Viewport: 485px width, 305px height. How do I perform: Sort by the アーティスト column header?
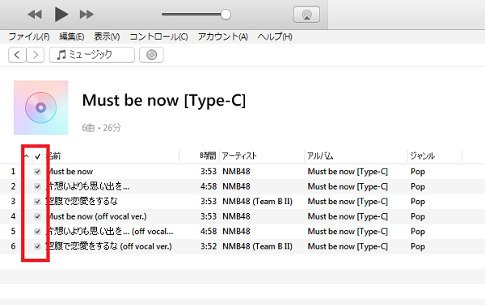coord(239,156)
